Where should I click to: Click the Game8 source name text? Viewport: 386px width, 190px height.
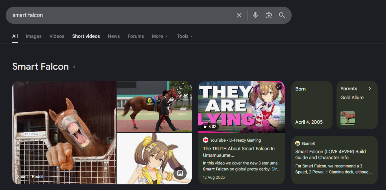(308, 143)
